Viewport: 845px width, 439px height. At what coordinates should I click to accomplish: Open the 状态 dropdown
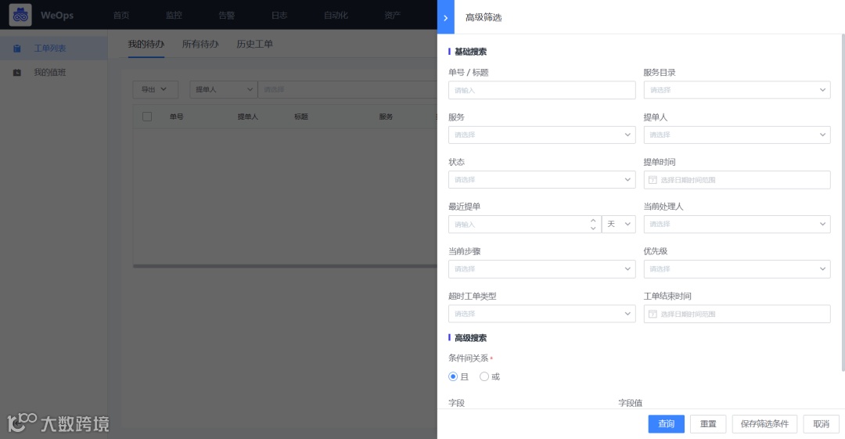coord(541,180)
